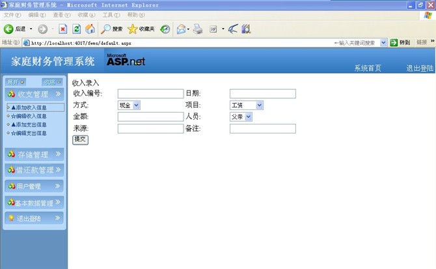
Task: Open Favorites with the star icon
Action: coord(132,29)
